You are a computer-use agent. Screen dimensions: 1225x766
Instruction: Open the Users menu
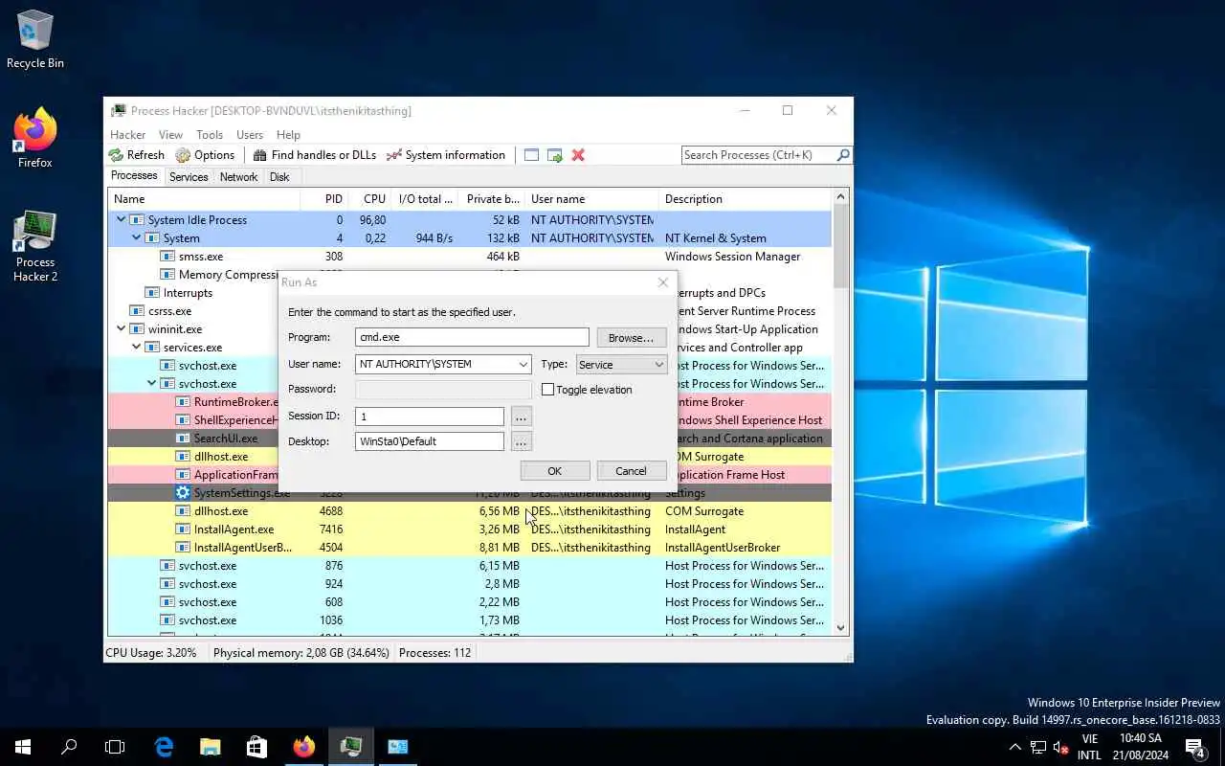point(250,135)
